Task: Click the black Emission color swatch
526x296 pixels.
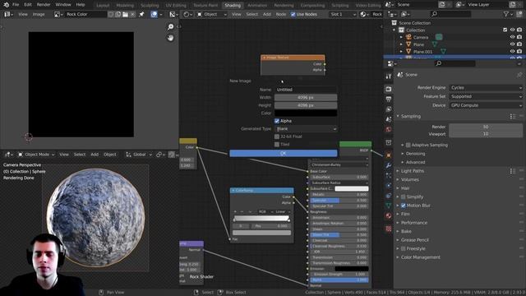Action: tap(352, 269)
